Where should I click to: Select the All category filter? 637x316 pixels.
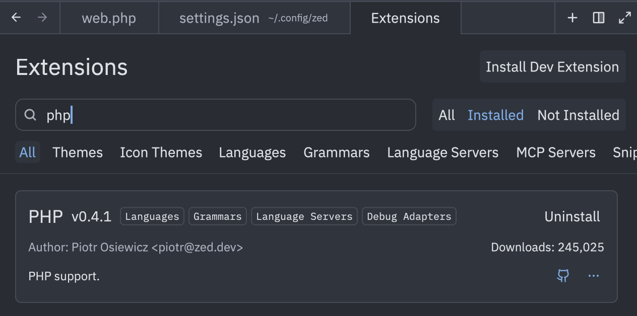pyautogui.click(x=28, y=152)
